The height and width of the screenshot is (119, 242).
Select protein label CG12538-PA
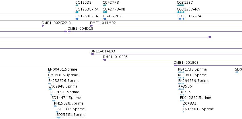coord(87,16)
